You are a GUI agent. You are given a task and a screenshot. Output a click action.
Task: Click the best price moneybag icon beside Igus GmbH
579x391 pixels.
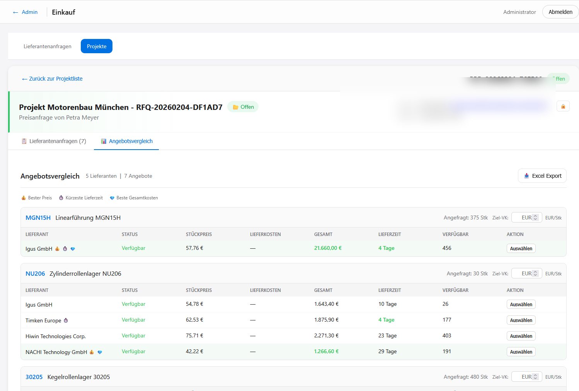[57, 249]
